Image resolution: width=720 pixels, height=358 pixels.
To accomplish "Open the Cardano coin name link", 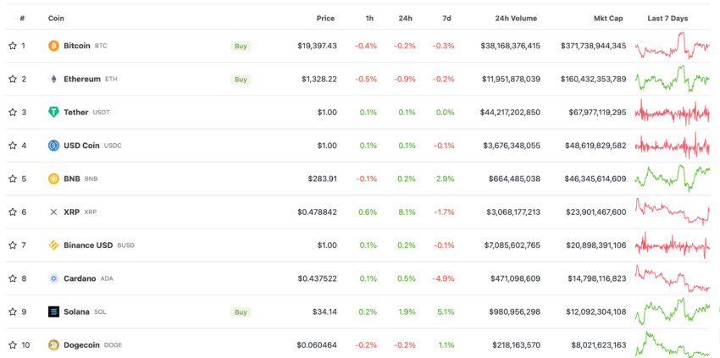I will tap(80, 278).
